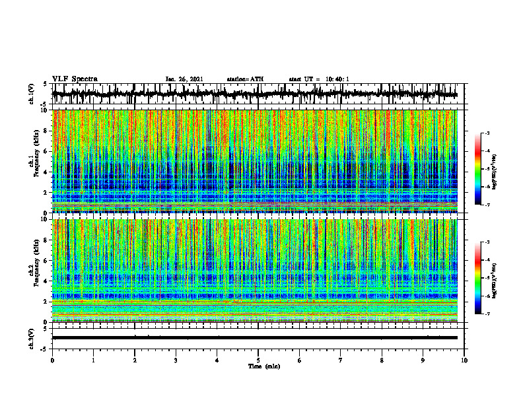The height and width of the screenshot is (404, 523).
Task: Click the ch.1 'Frequency (kHz)' axis label
Action: [36, 153]
